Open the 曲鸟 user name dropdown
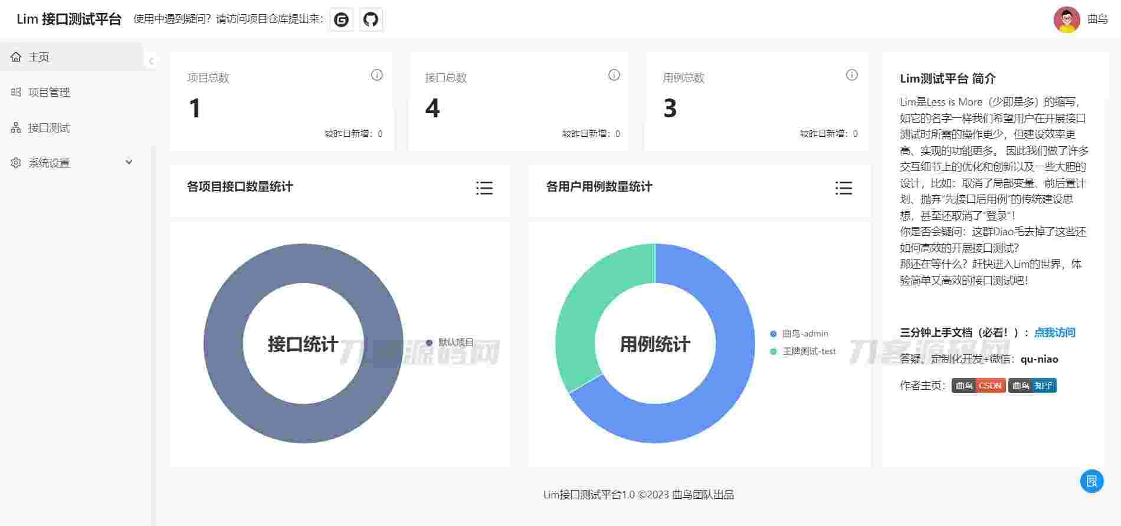 1097,19
